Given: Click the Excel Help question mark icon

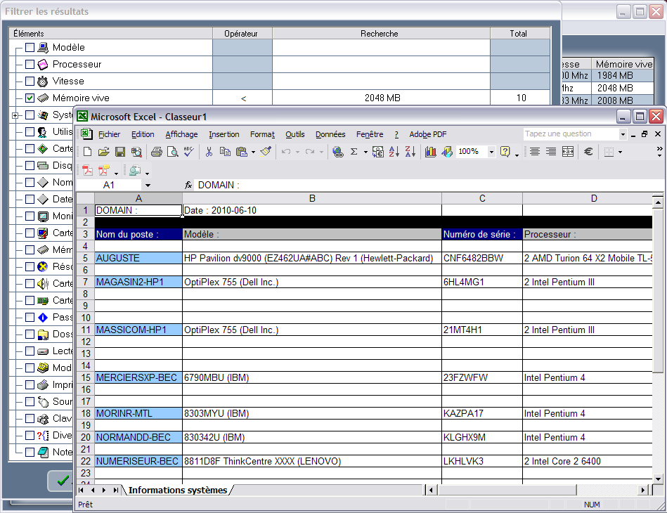Looking at the screenshot, I should (505, 151).
